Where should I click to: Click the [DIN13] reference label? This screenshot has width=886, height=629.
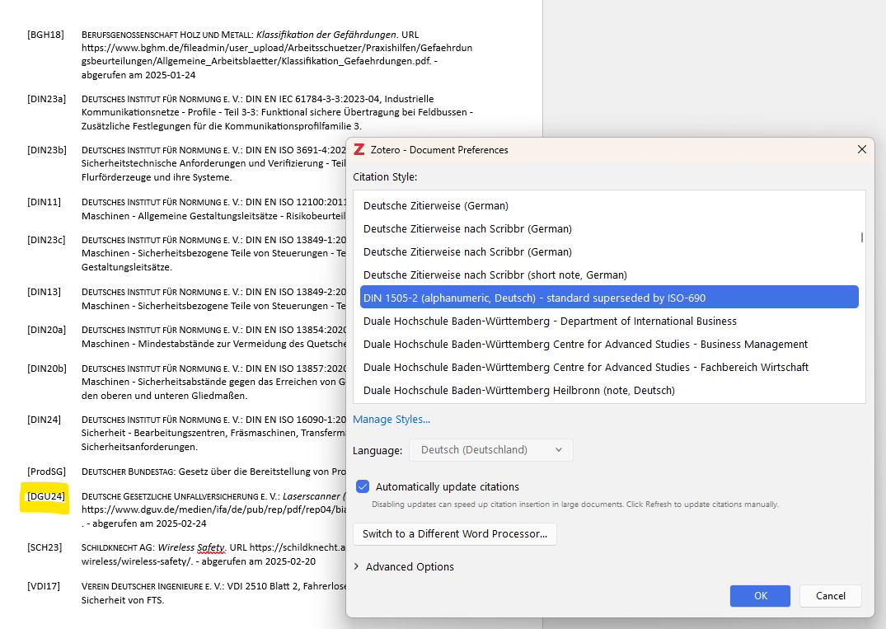(44, 292)
